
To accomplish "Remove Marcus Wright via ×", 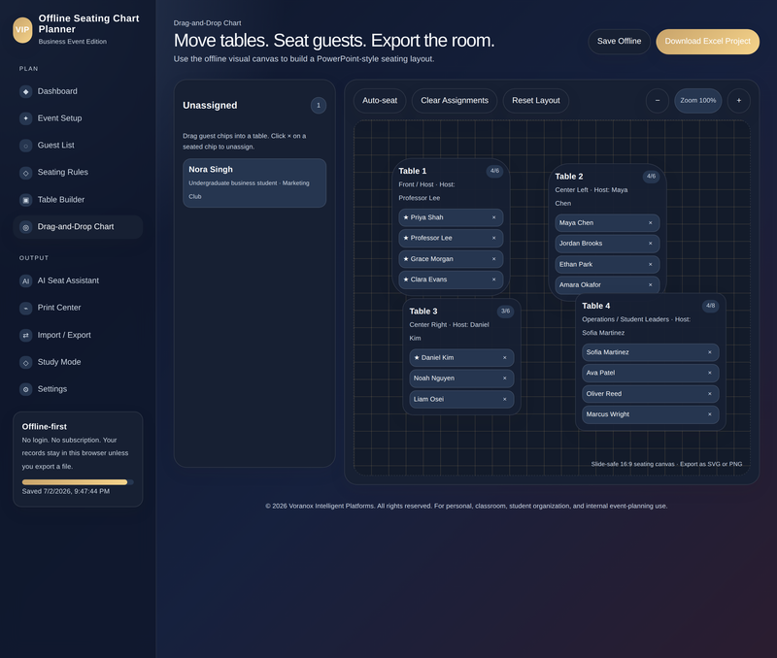I will (x=710, y=414).
